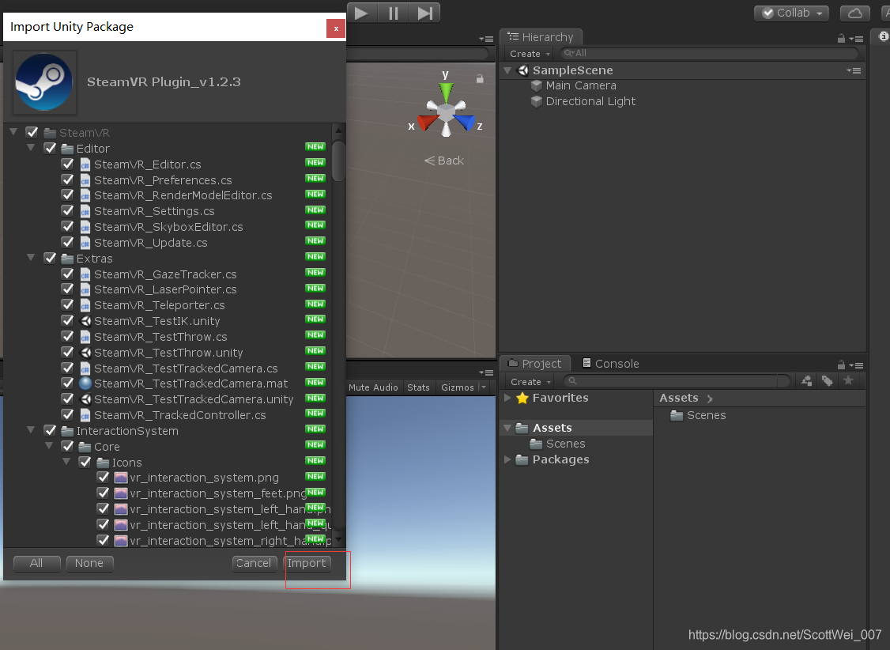The width and height of the screenshot is (890, 650).
Task: Uncheck the Icons folder checkbox
Action: [85, 462]
